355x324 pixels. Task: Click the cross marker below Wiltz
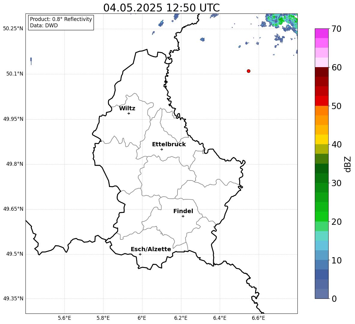(129, 113)
